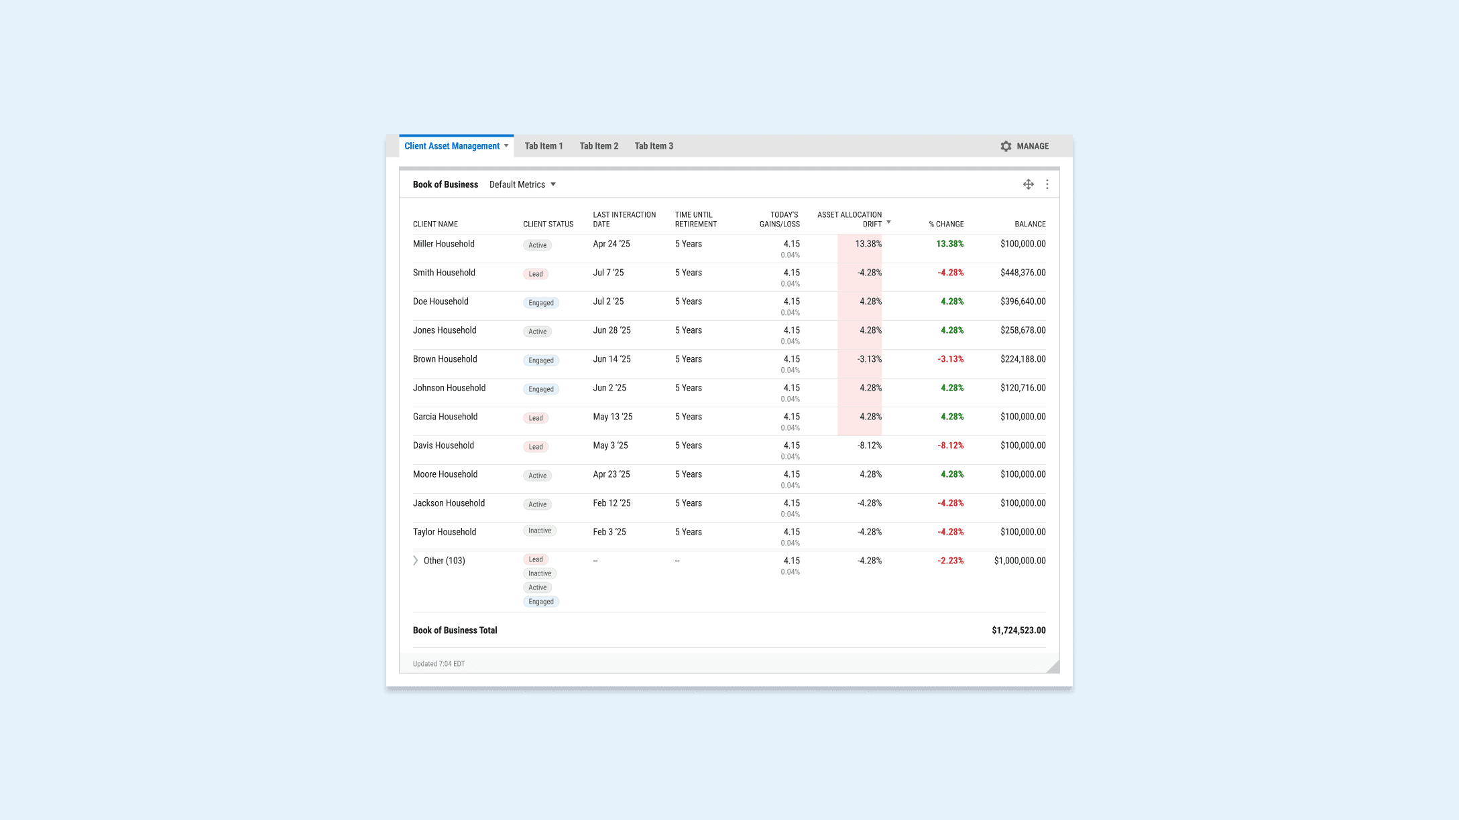Open the widget three-dot options menu
The width and height of the screenshot is (1459, 820).
coord(1047,184)
